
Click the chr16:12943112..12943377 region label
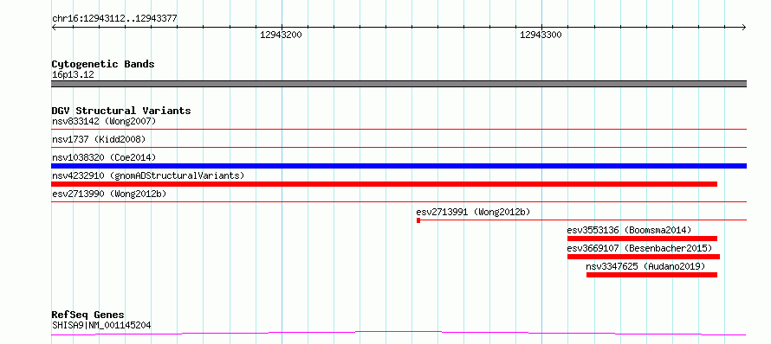[114, 19]
